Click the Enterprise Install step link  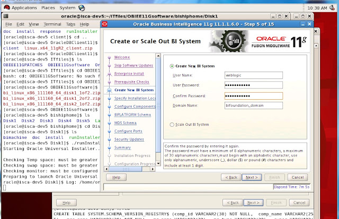(x=129, y=74)
